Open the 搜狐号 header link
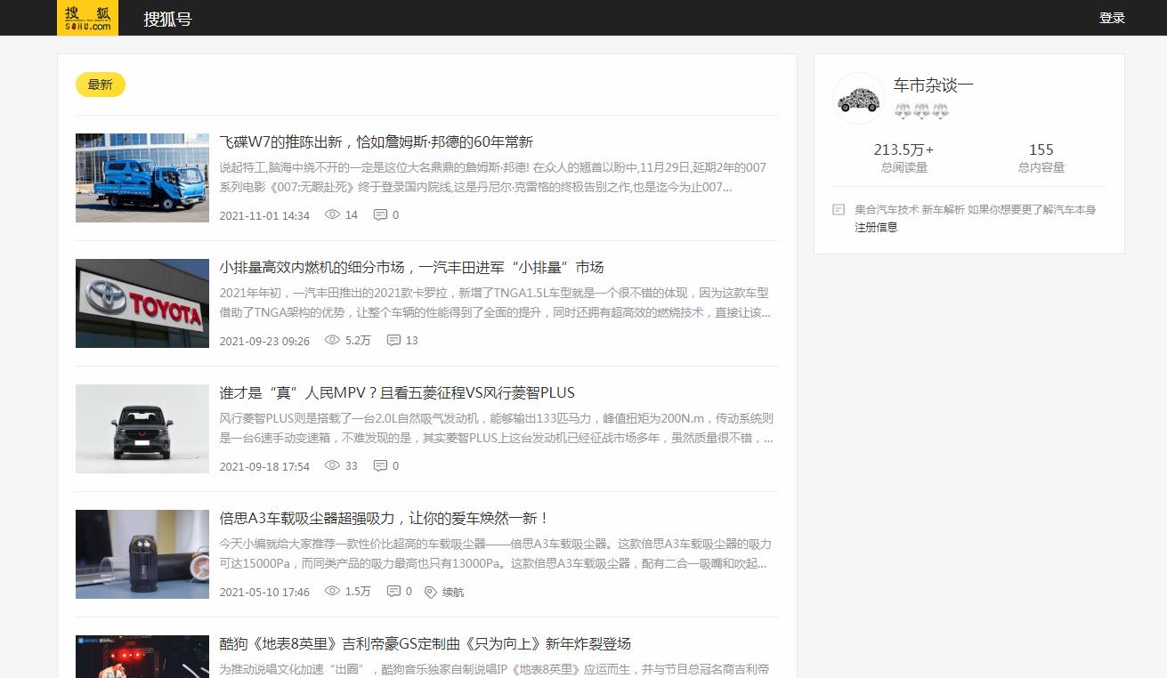 (x=167, y=19)
